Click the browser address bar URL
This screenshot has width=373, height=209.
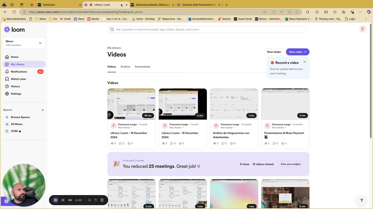click(x=86, y=12)
